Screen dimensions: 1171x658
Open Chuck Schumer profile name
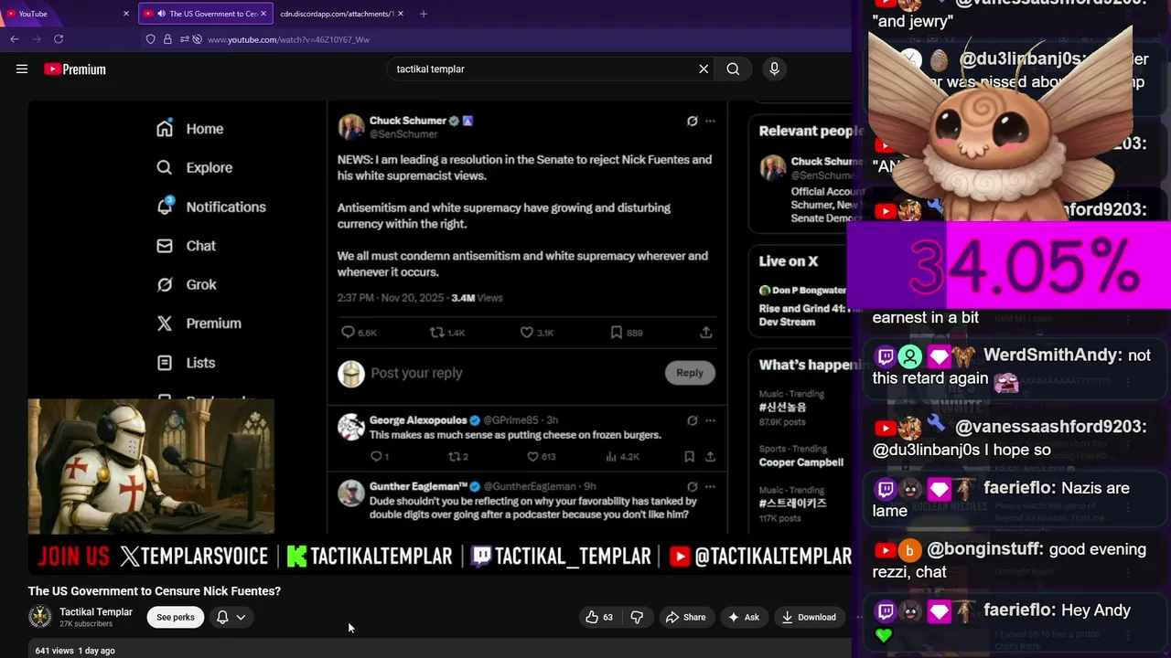(408, 121)
